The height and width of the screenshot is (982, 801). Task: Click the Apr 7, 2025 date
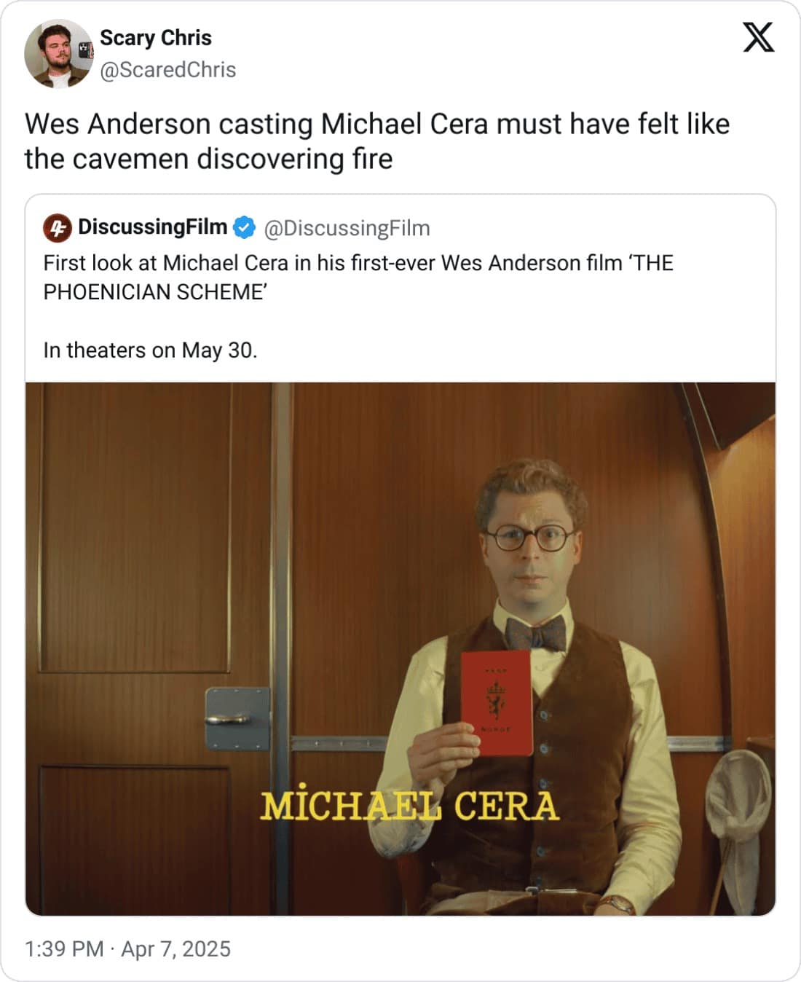(x=175, y=948)
